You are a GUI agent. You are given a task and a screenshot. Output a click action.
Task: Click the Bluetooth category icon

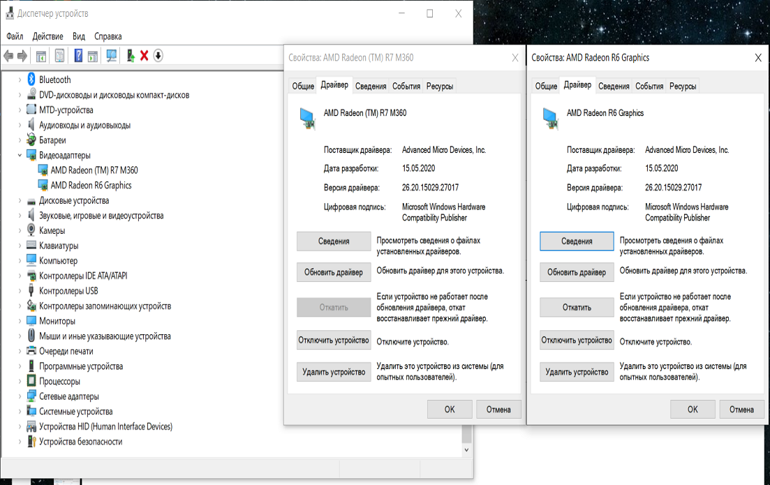tap(31, 79)
